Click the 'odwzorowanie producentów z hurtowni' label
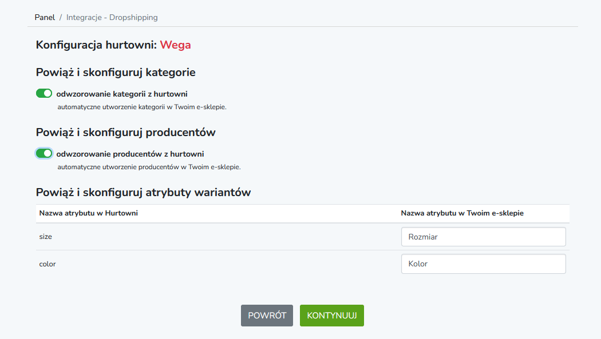The image size is (601, 339). (x=131, y=154)
